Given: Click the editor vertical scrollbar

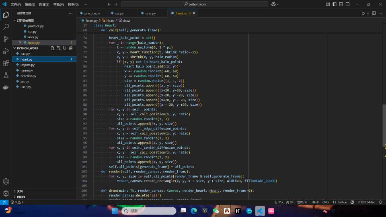Looking at the screenshot, I should coord(384,125).
